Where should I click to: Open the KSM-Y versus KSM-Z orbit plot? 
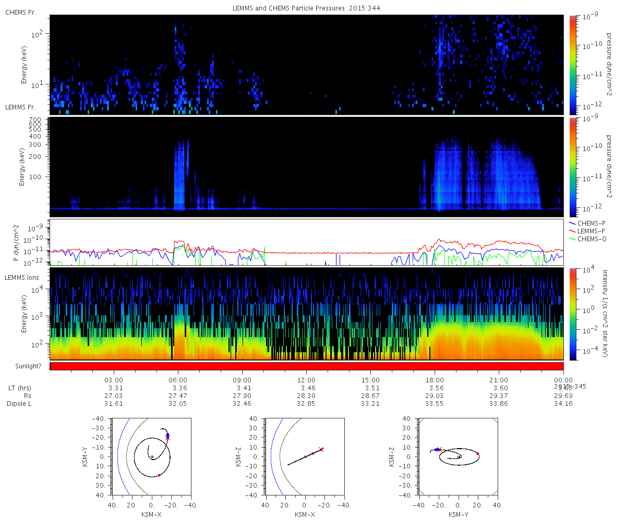pyautogui.click(x=459, y=456)
